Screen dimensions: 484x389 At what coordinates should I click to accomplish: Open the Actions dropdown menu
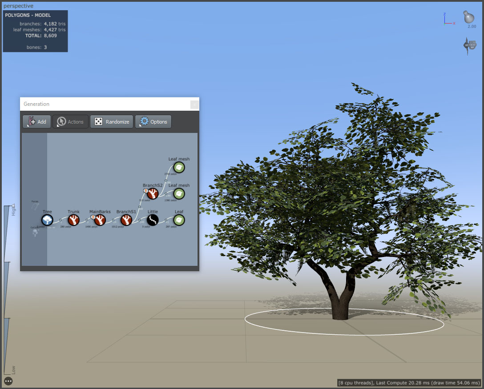(x=70, y=121)
